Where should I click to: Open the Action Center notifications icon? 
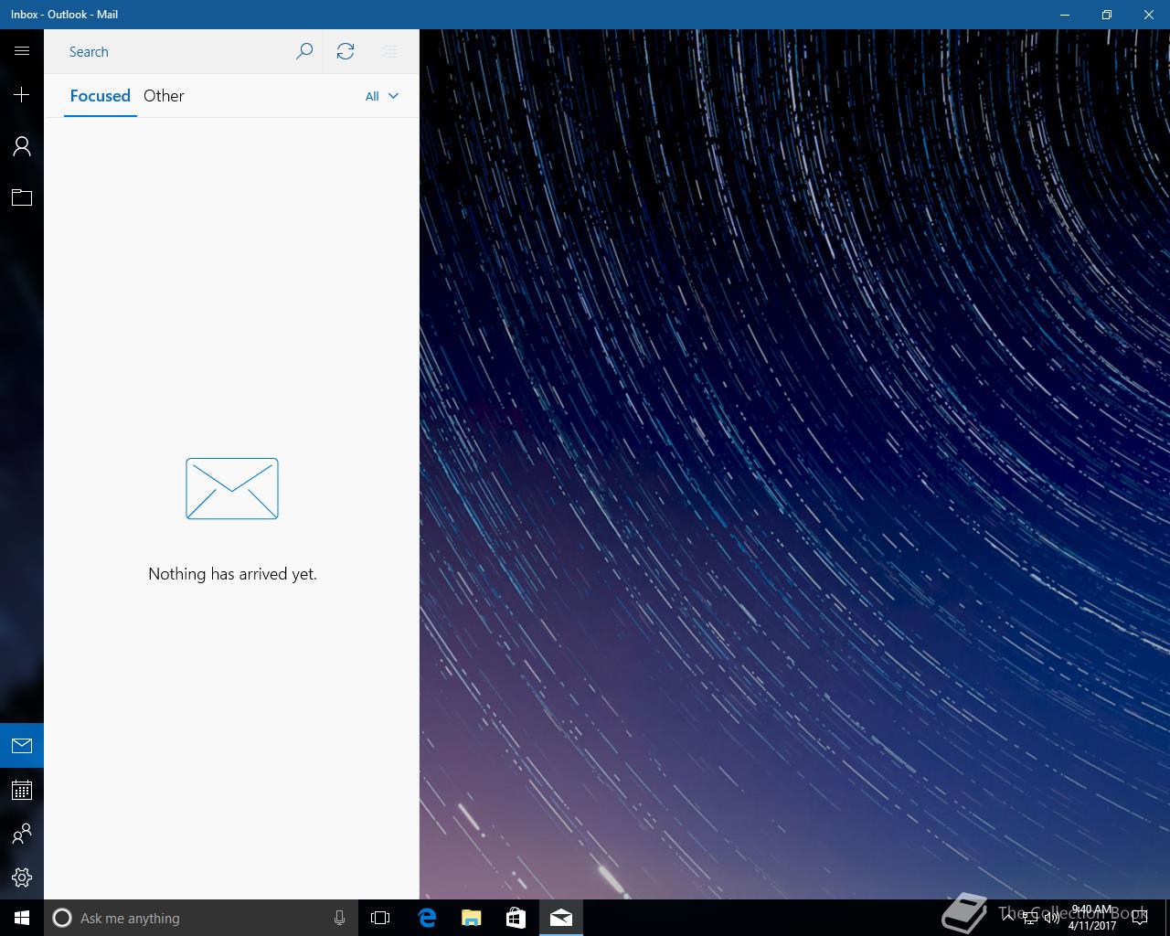click(1139, 918)
